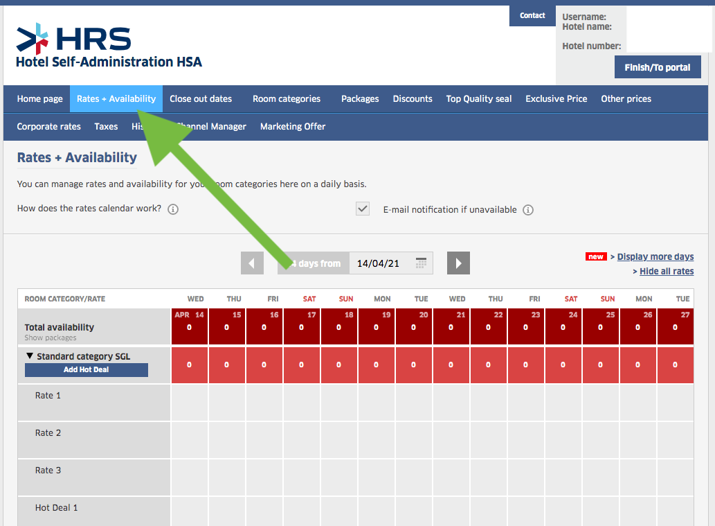The height and width of the screenshot is (526, 715).
Task: Open Other prices menu
Action: 626,98
